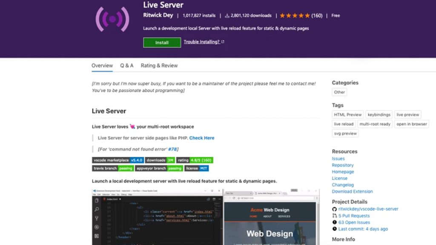Image resolution: width=436 pixels, height=245 pixels.
Task: Select the svg preview tag
Action: point(345,133)
